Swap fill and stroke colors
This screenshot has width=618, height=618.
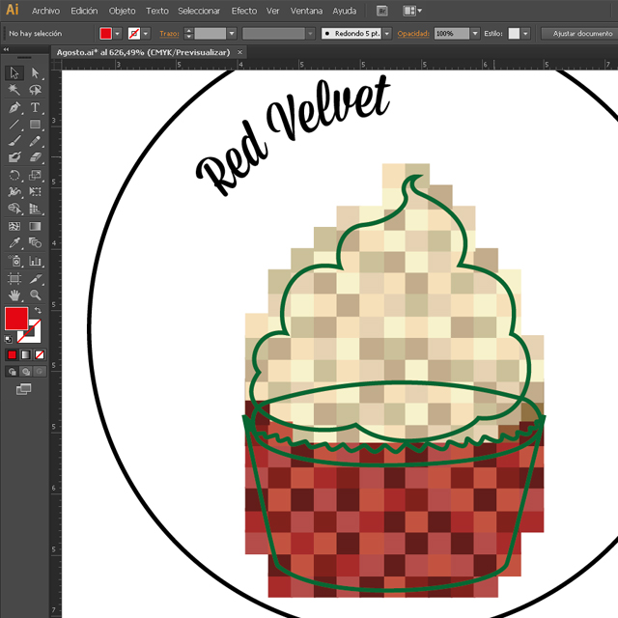click(x=38, y=311)
